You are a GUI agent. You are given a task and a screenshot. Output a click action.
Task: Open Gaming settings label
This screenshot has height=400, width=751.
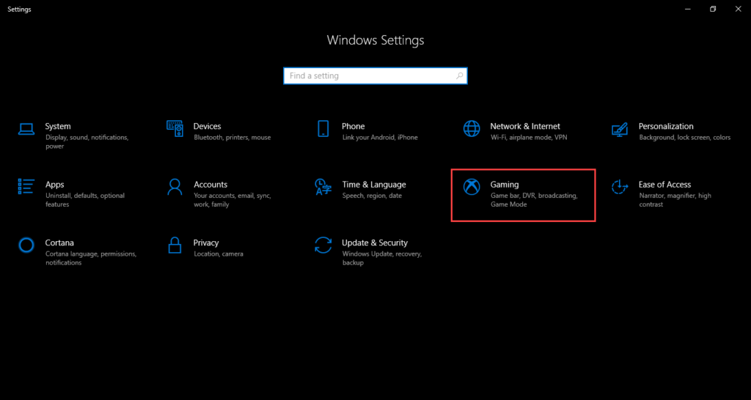coord(505,185)
